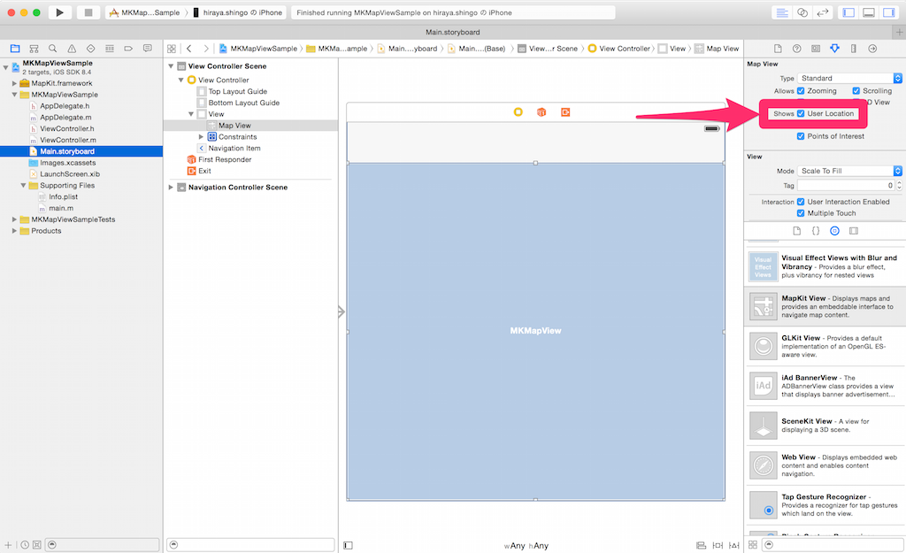Open the wAny hAny size class control
This screenshot has height=553, width=906.
526,546
